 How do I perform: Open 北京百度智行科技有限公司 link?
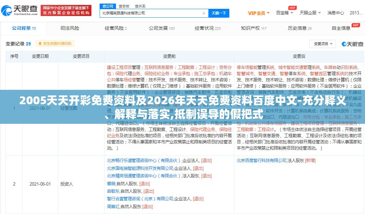(262, 161)
